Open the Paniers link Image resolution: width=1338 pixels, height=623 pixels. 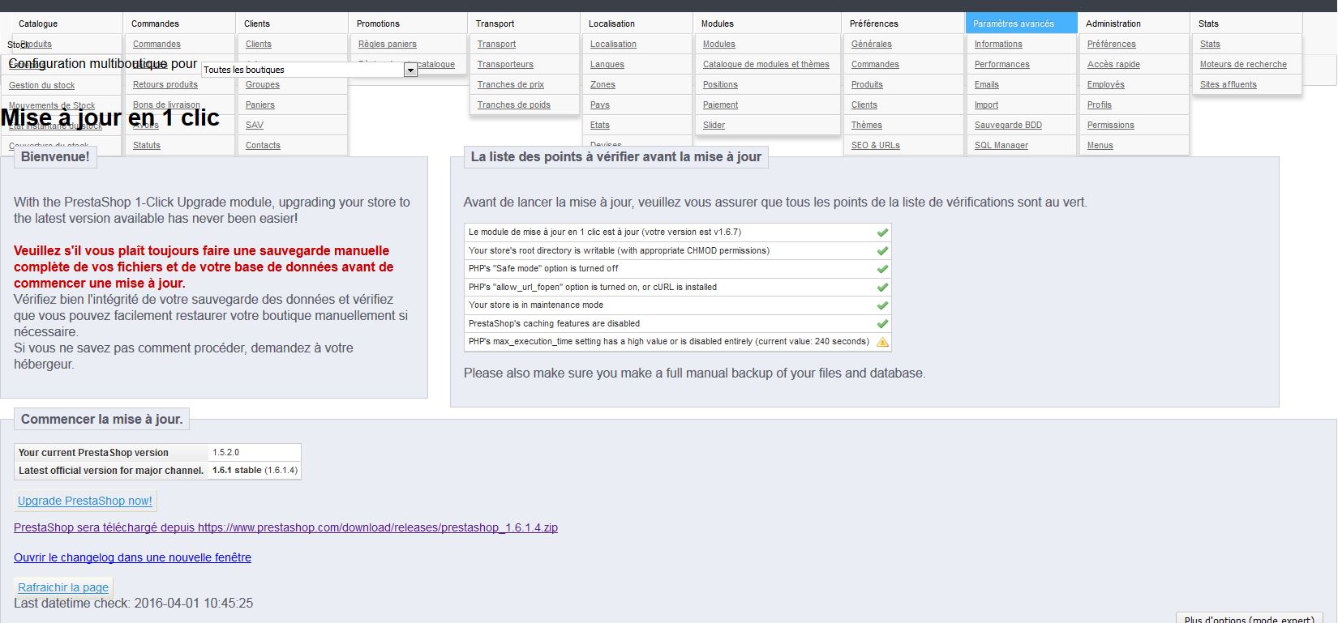(260, 105)
